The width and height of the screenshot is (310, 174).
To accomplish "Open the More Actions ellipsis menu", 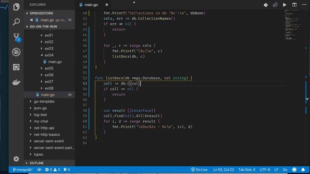I will point(304,5).
